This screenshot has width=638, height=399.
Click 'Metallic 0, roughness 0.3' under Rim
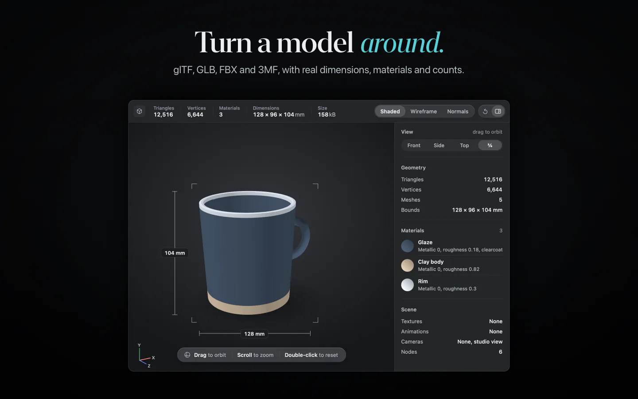pyautogui.click(x=447, y=289)
